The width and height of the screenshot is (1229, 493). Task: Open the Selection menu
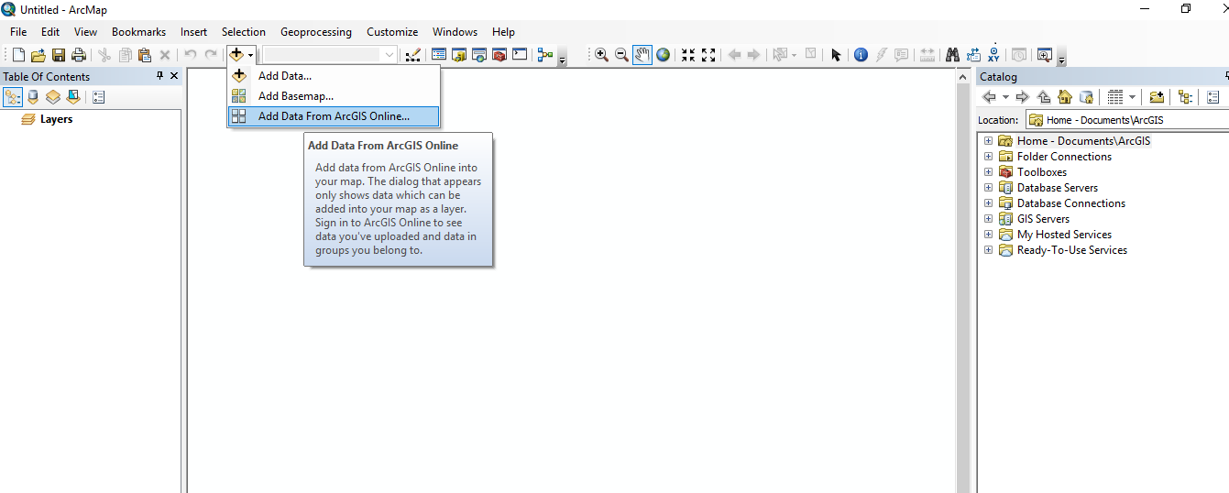coord(244,32)
